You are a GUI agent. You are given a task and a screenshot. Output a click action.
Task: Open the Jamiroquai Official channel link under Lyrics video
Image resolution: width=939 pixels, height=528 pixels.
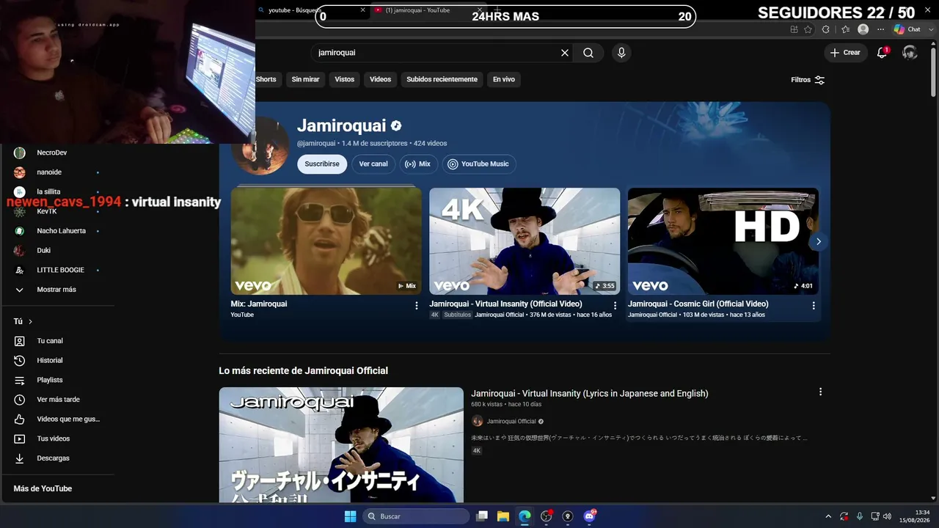click(511, 422)
